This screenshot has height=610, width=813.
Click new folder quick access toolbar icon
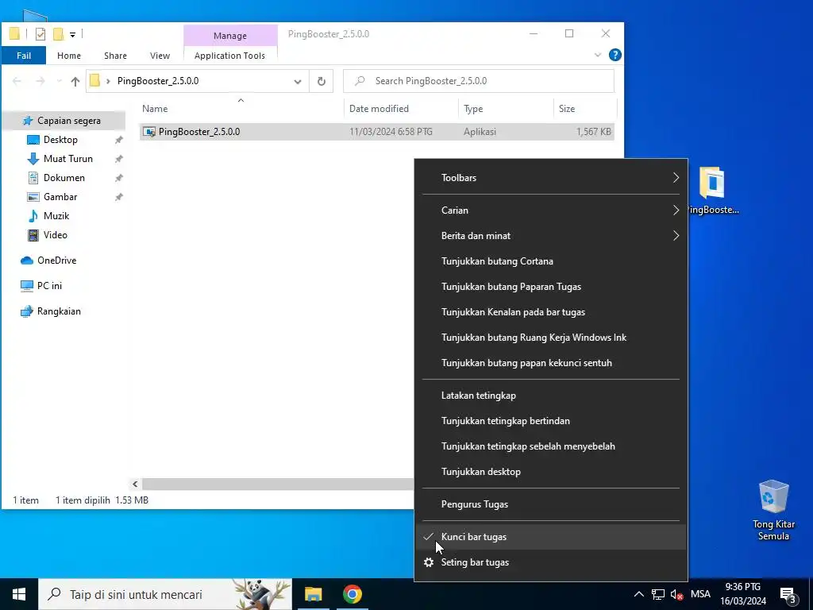pyautogui.click(x=58, y=34)
